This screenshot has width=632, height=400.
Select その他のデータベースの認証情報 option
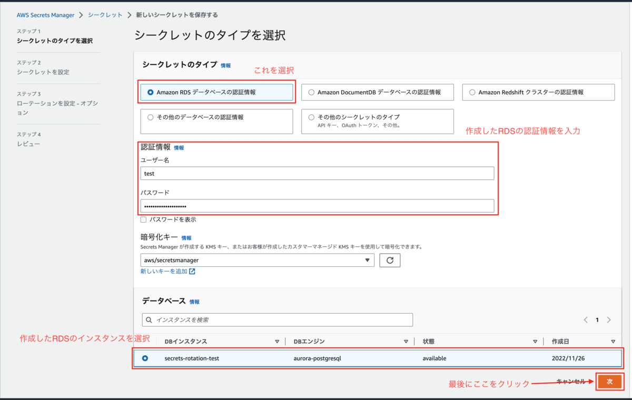216,122
